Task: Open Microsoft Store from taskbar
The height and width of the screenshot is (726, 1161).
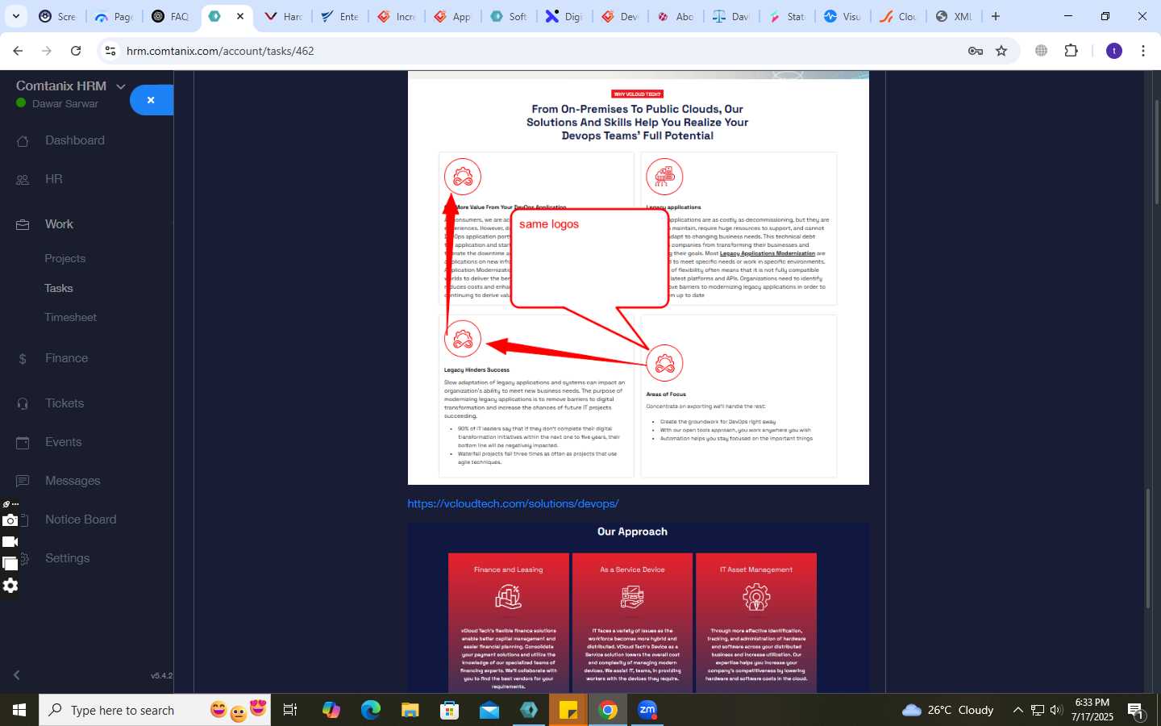Action: tap(450, 710)
